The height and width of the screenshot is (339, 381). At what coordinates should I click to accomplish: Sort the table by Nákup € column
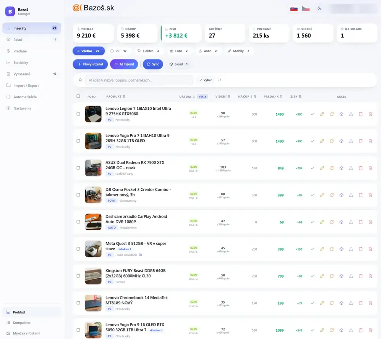tap(247, 96)
